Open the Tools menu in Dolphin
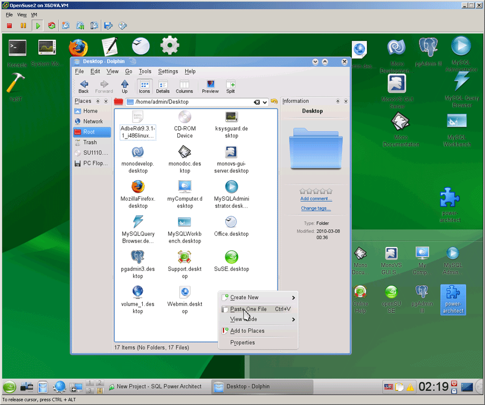 (x=145, y=71)
